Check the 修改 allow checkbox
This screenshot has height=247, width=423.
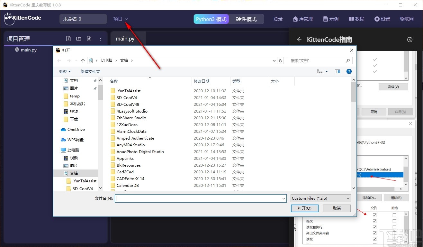click(374, 221)
